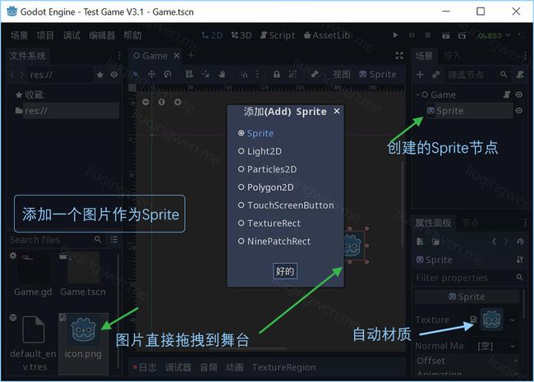Image resolution: width=534 pixels, height=382 pixels.
Task: Select the Sprite radio option
Action: pyautogui.click(x=255, y=133)
